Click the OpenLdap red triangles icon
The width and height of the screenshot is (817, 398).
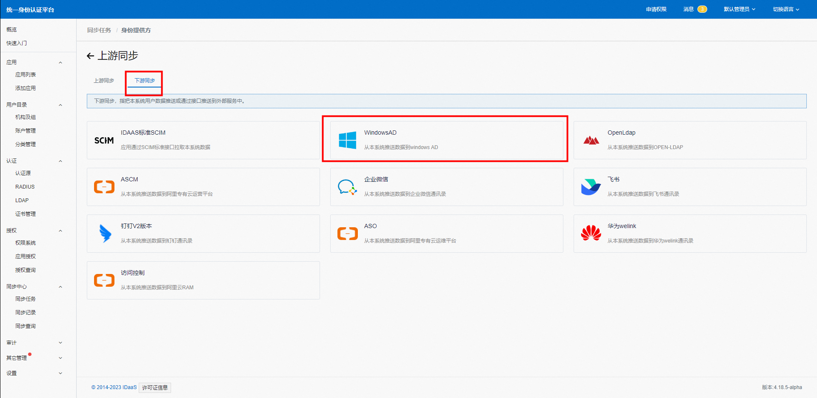(591, 140)
